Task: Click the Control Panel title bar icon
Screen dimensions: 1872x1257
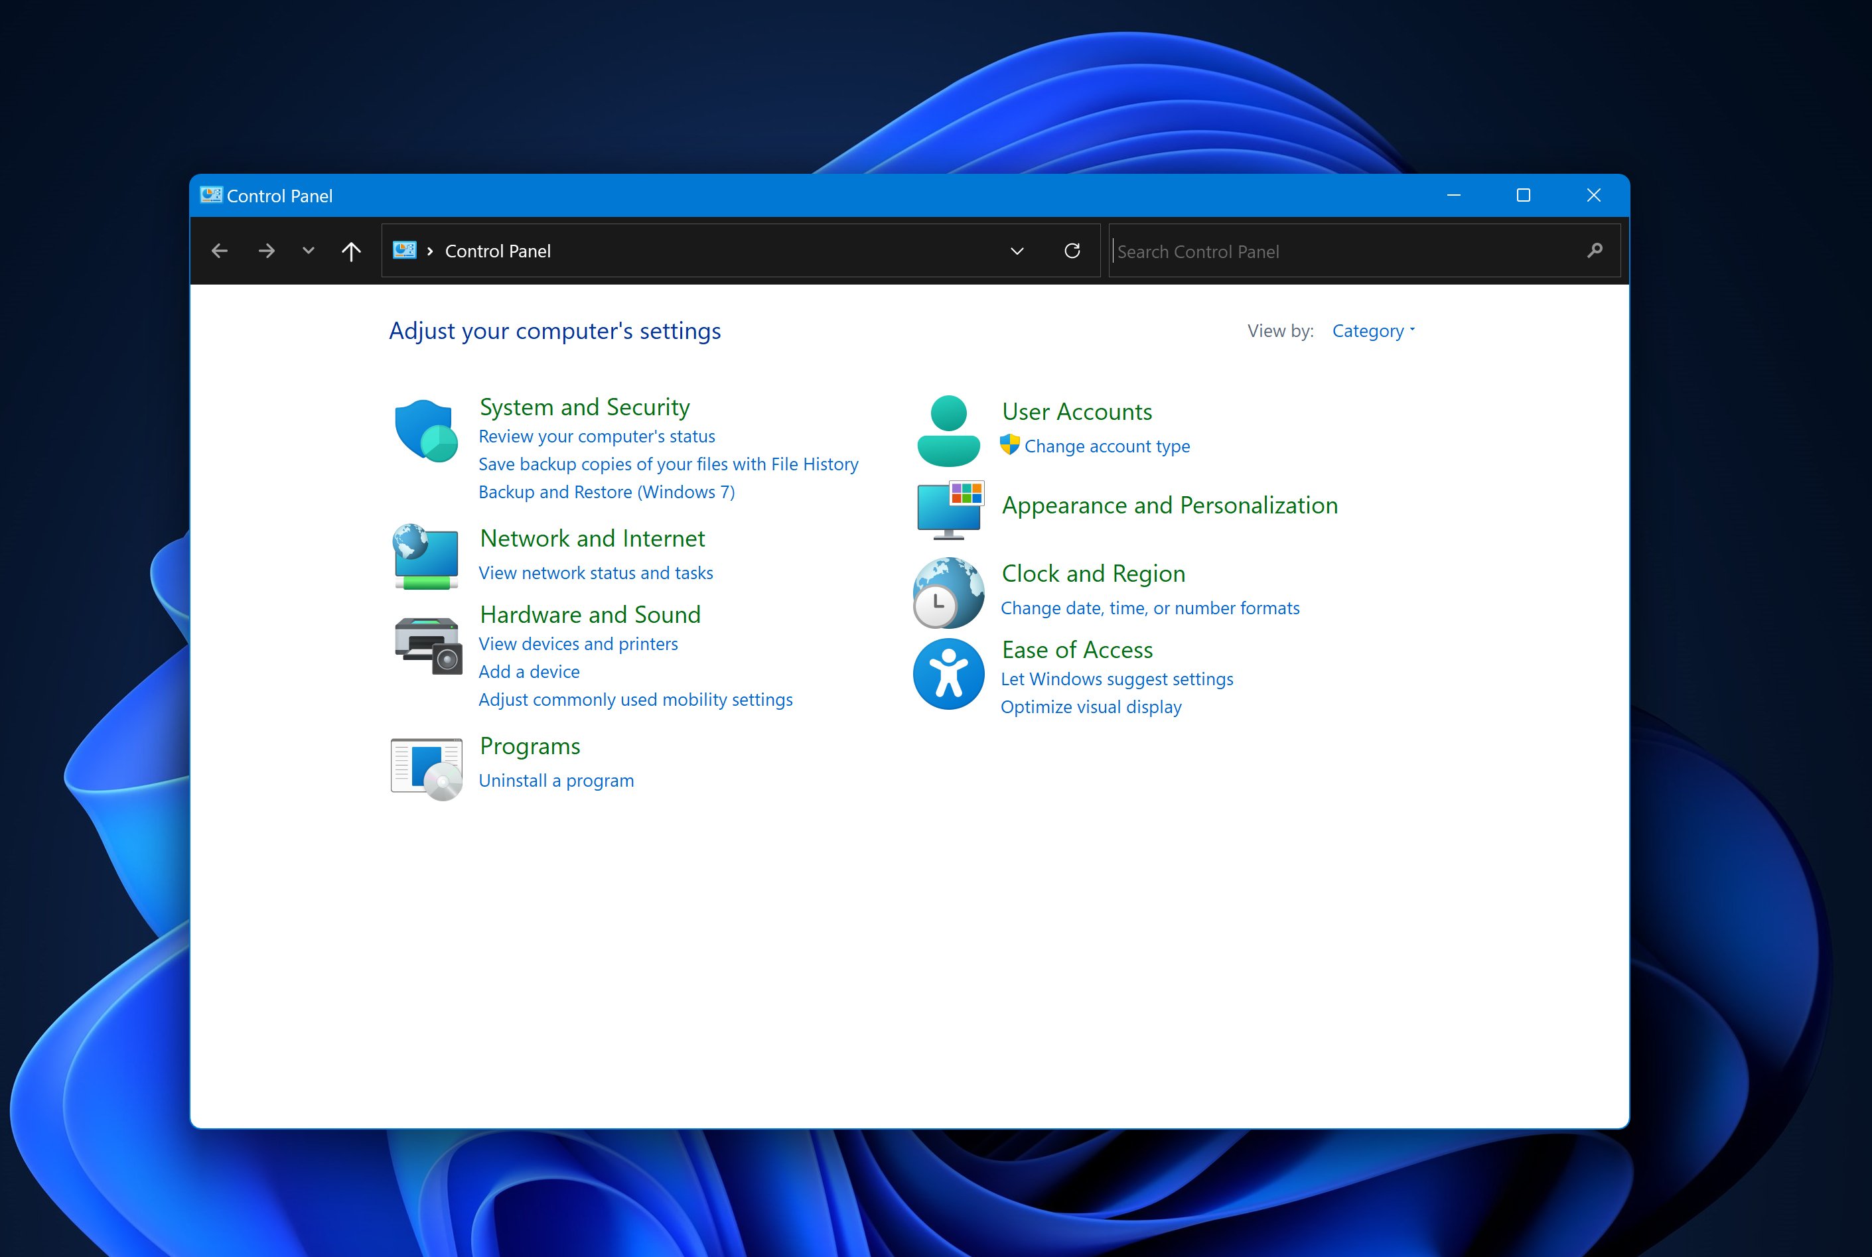Action: click(211, 195)
